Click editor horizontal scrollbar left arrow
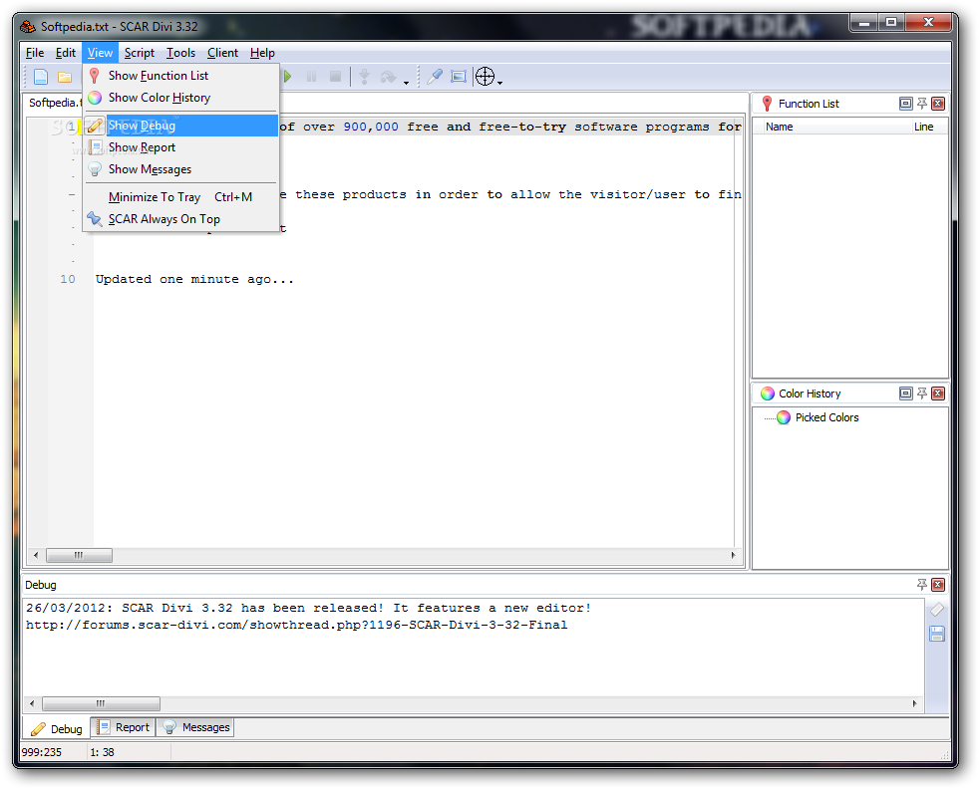The image size is (979, 789). tap(36, 555)
